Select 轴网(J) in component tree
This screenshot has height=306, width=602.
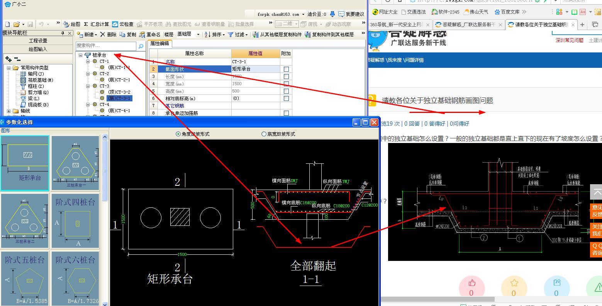tap(32, 74)
